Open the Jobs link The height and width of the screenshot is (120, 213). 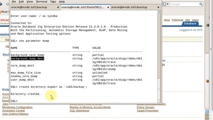coord(5,104)
